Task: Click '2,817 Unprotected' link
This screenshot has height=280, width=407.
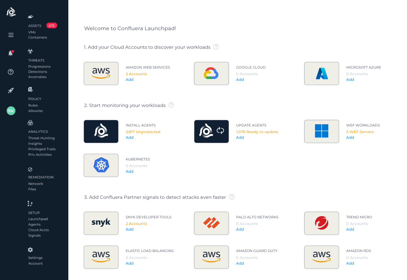Action: coord(143,132)
